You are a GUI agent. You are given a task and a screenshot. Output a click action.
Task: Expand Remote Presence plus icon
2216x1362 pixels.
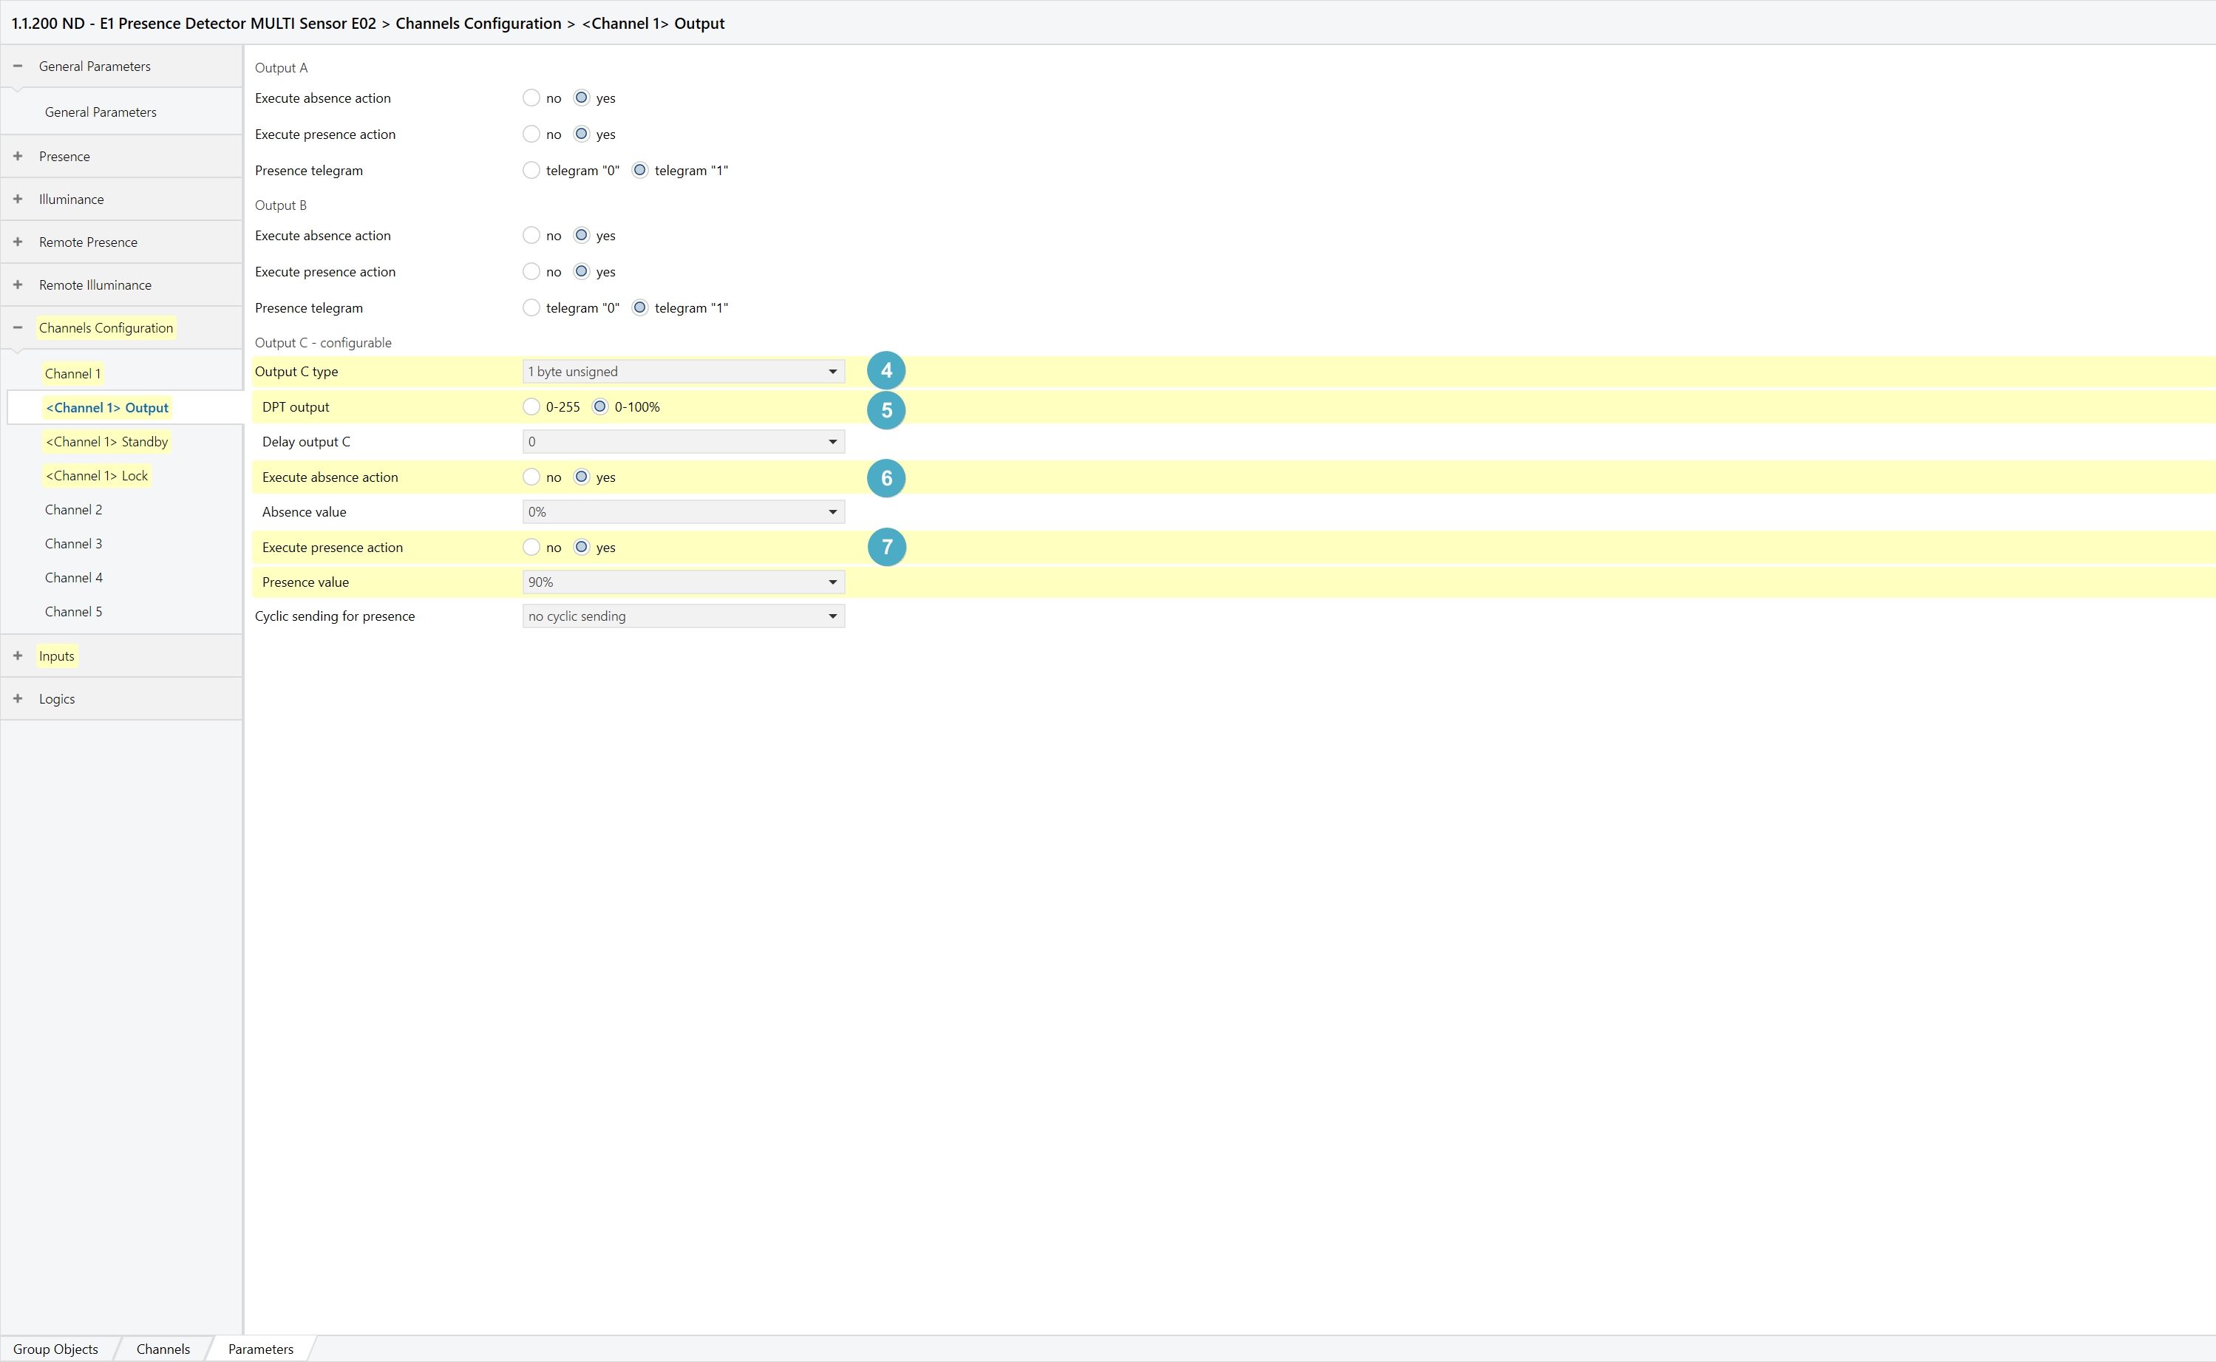pyautogui.click(x=18, y=242)
